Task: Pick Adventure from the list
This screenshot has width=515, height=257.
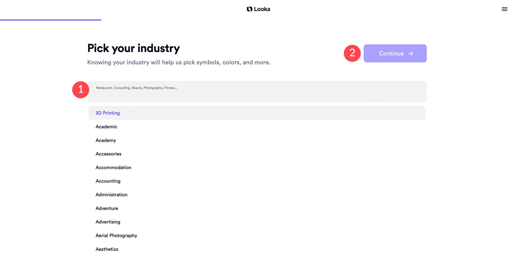Action: (x=107, y=208)
